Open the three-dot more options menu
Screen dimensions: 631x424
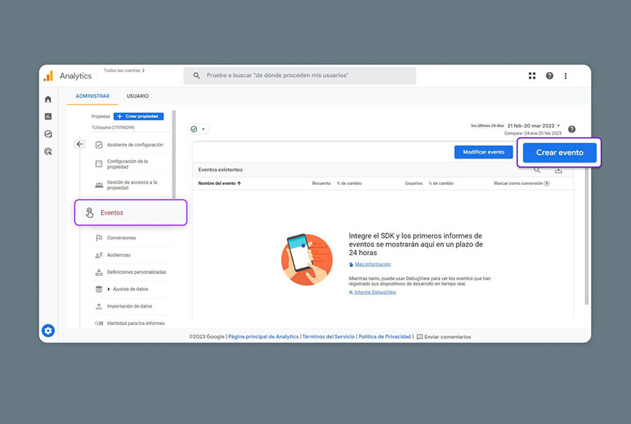coord(566,76)
